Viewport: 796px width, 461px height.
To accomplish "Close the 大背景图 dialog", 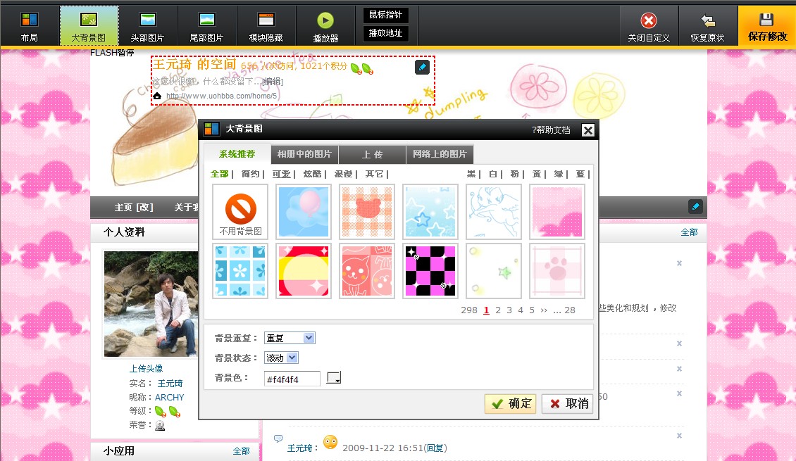I will point(588,130).
